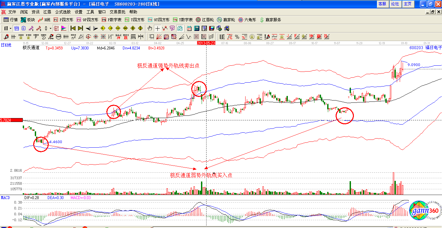Click the 客服 button in title bar
The height and width of the screenshot is (228, 442).
coord(382,4)
